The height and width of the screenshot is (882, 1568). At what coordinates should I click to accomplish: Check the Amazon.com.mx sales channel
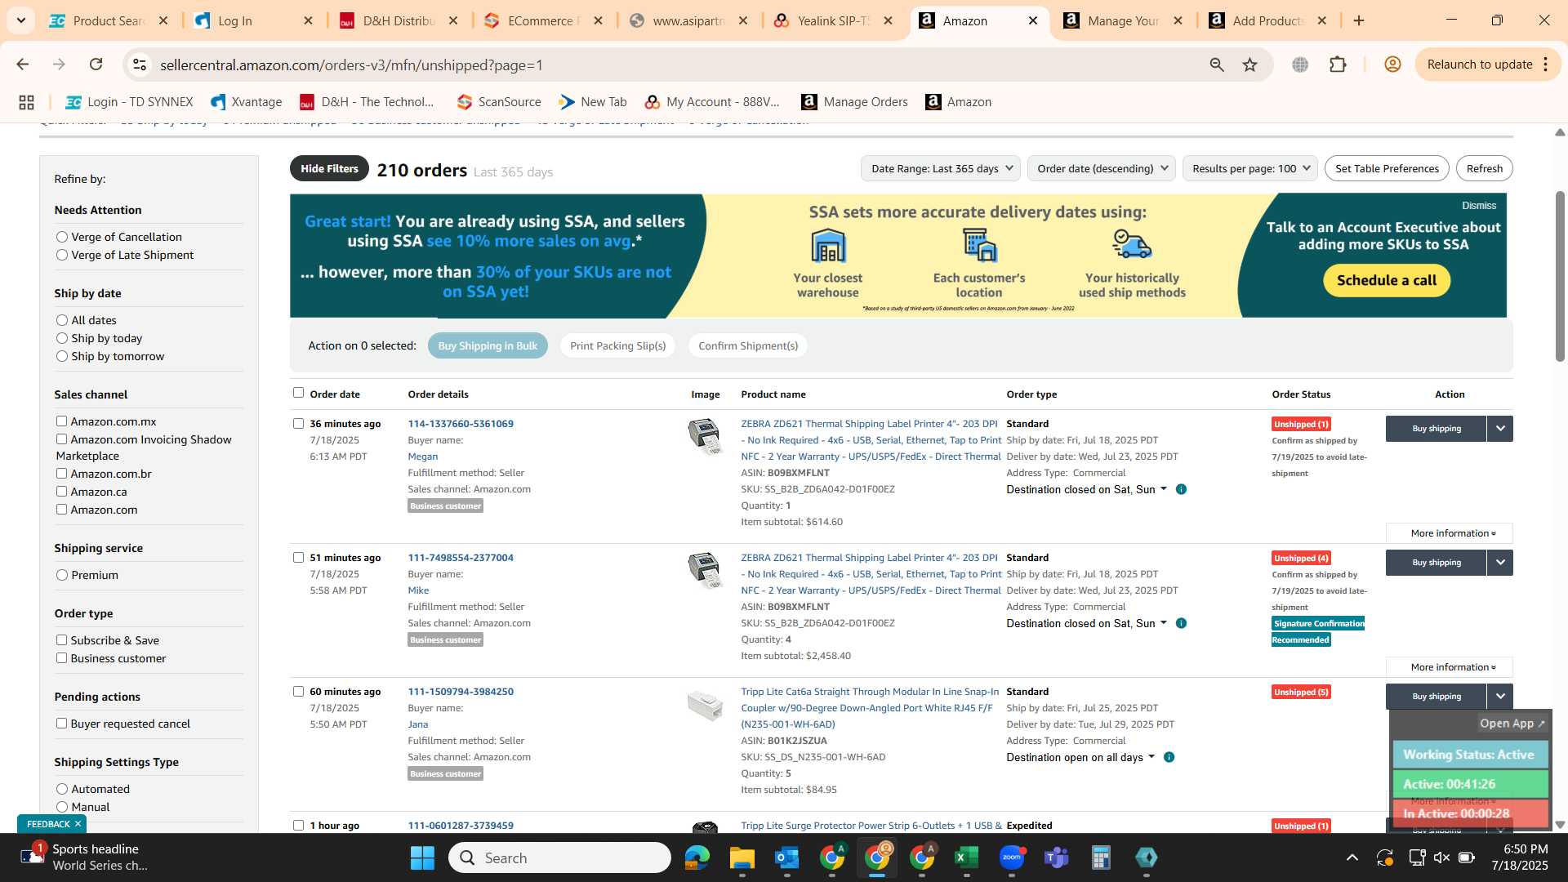pyautogui.click(x=61, y=421)
